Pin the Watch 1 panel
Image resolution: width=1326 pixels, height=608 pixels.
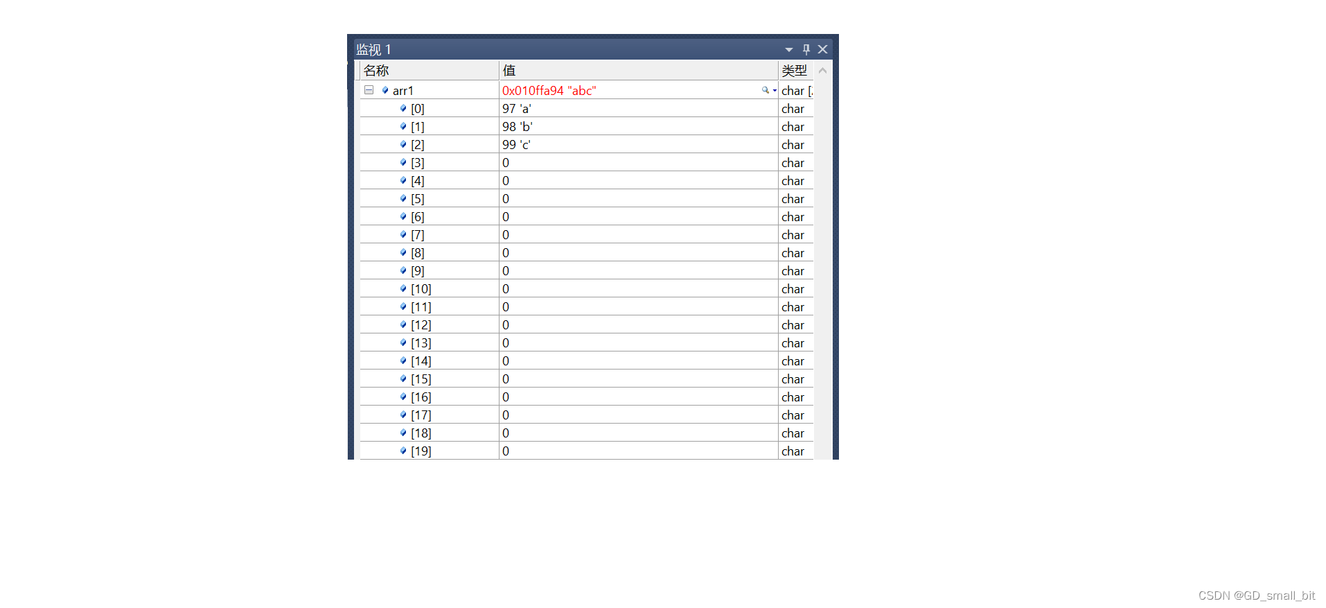pos(806,49)
